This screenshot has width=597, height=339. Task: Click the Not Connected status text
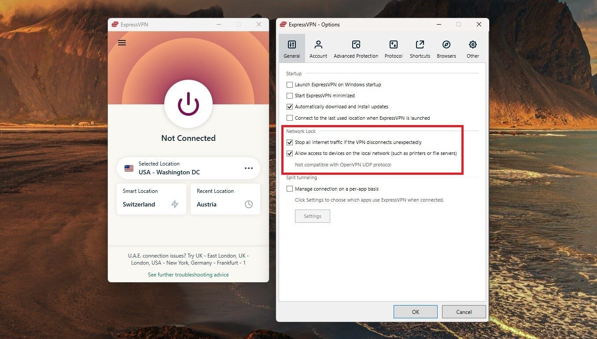point(188,138)
